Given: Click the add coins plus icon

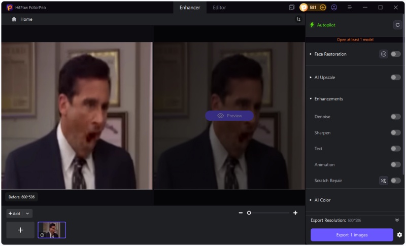Looking at the screenshot, I should pos(323,8).
